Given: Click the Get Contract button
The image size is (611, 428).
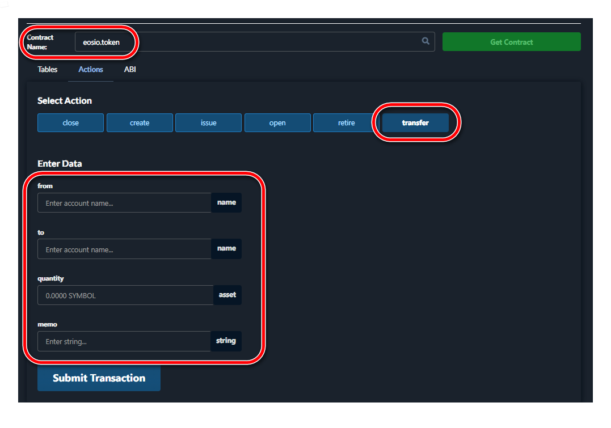Looking at the screenshot, I should [511, 42].
